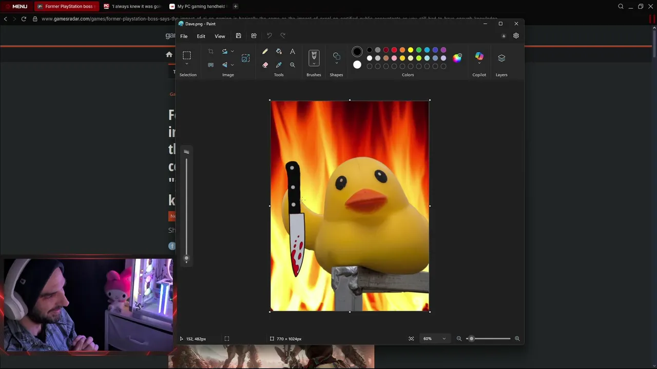Screen dimensions: 657x369
Task: Open the 60% zoom level dropdown
Action: 434,339
